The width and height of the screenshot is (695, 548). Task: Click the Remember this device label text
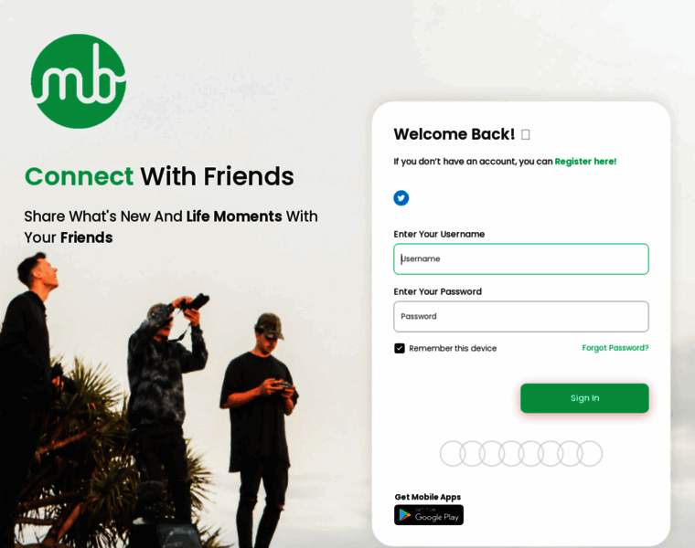point(453,348)
